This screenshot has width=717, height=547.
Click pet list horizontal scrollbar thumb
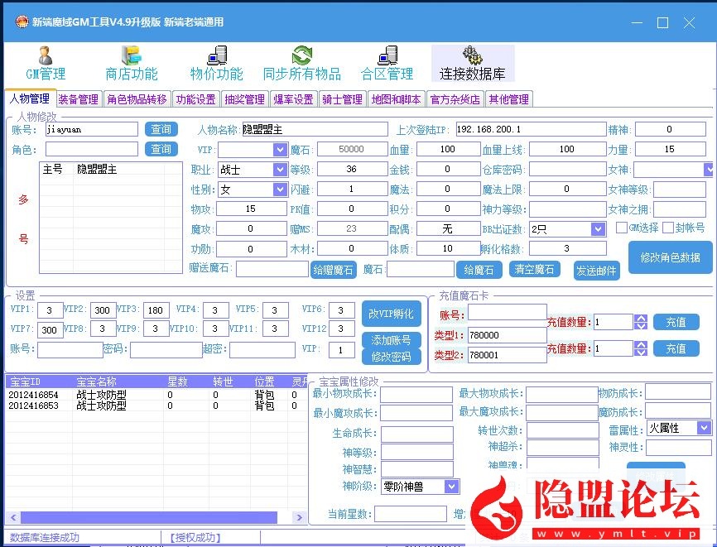[x=148, y=517]
